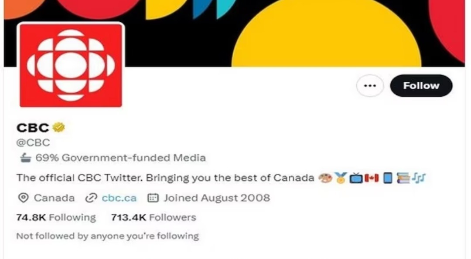View the 713.4K Followers list
The width and height of the screenshot is (471, 259).
pos(154,217)
